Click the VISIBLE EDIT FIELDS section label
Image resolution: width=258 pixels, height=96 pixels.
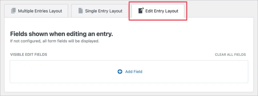pyautogui.click(x=29, y=54)
